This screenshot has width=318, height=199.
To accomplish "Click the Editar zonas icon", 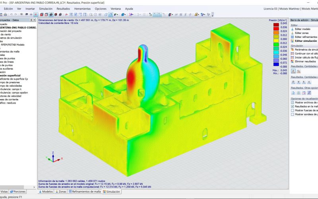I will tap(292, 33).
